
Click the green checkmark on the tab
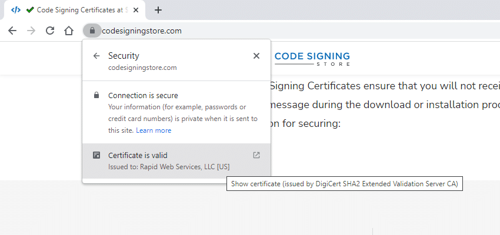[x=30, y=10]
